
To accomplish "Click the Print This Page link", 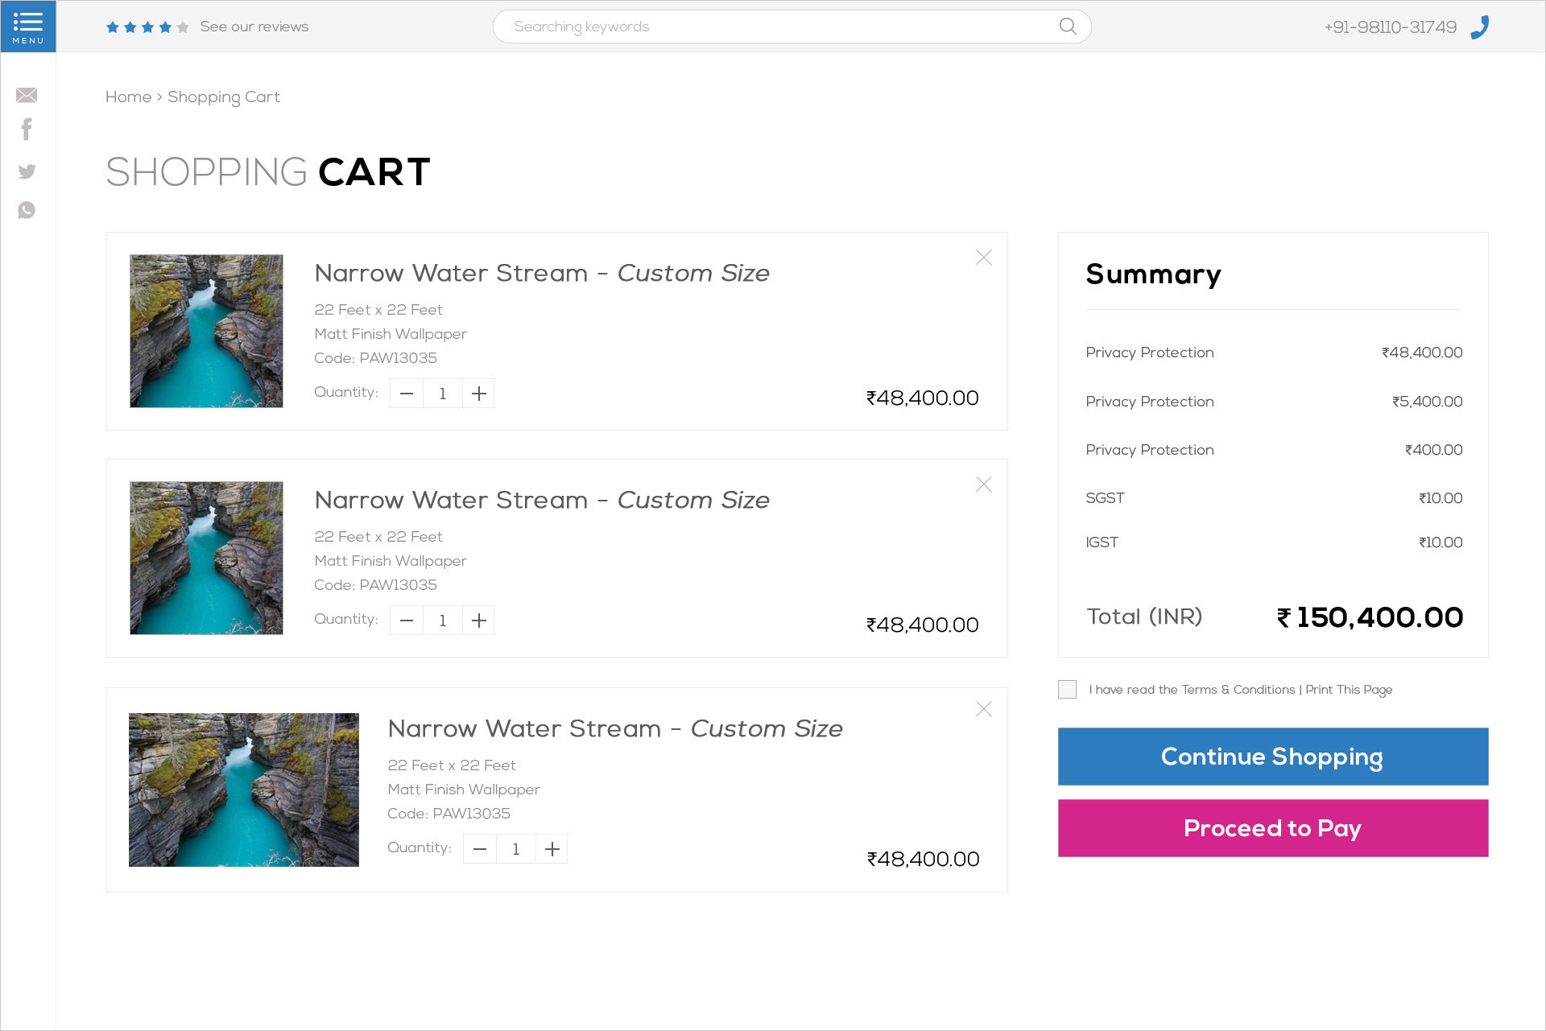I will [x=1349, y=690].
